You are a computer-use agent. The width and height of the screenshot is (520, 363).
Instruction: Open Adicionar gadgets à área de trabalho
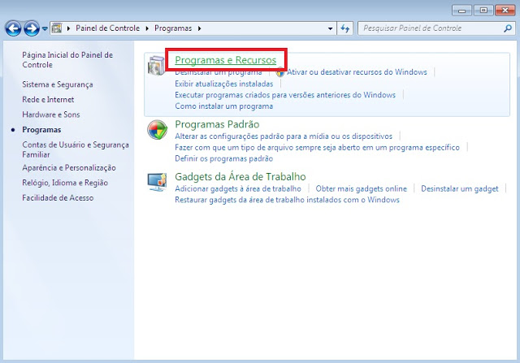pyautogui.click(x=238, y=188)
